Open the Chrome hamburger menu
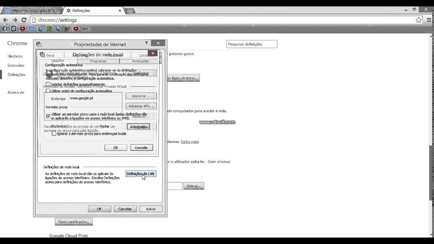 pyautogui.click(x=429, y=20)
